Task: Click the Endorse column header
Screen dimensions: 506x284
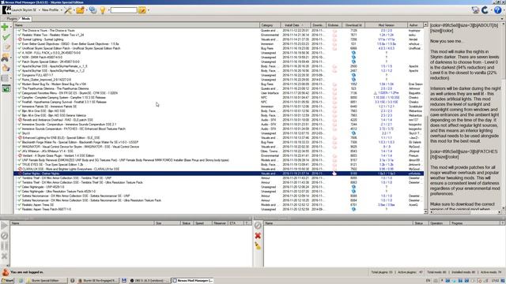Action: tap(334, 25)
